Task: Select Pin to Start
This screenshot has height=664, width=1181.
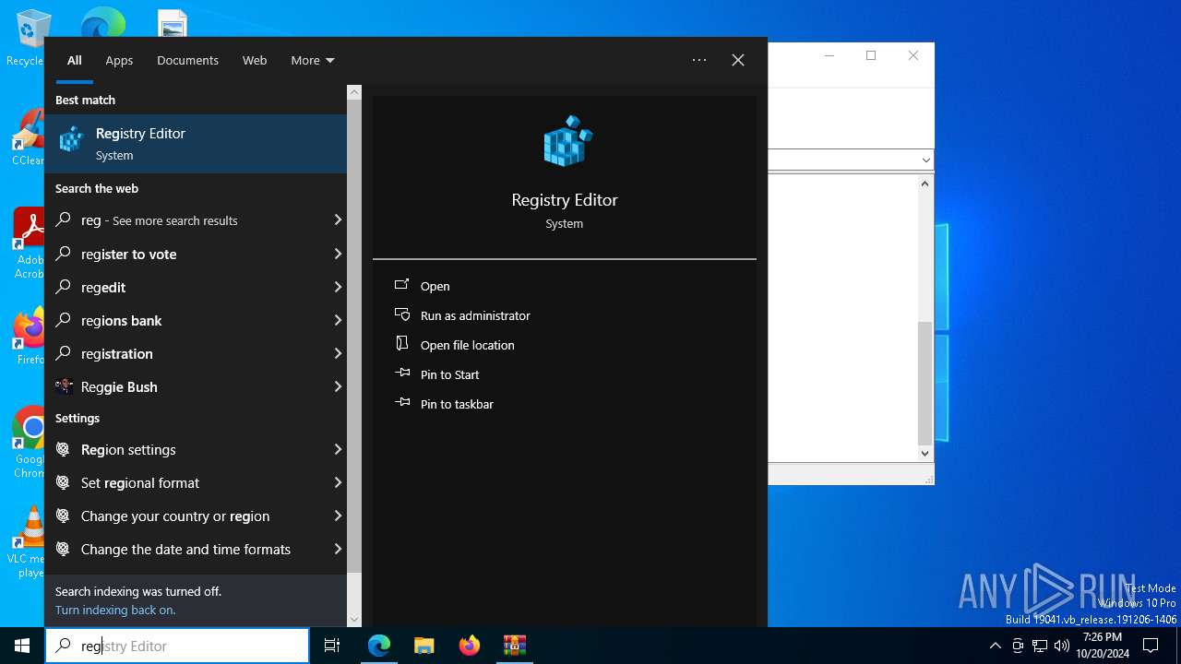Action: (x=450, y=374)
